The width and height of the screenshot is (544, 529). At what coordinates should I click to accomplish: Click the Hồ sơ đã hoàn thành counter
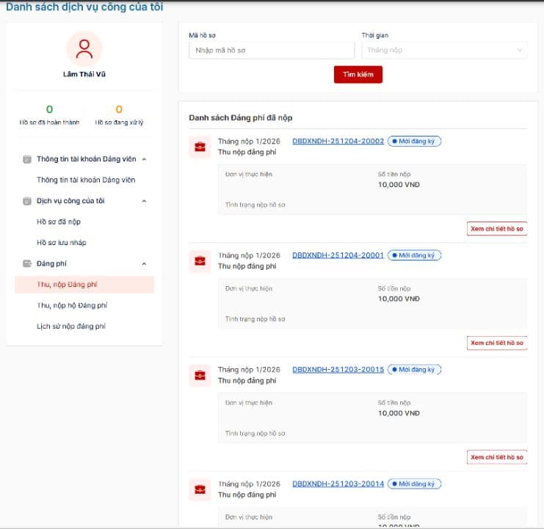(49, 115)
